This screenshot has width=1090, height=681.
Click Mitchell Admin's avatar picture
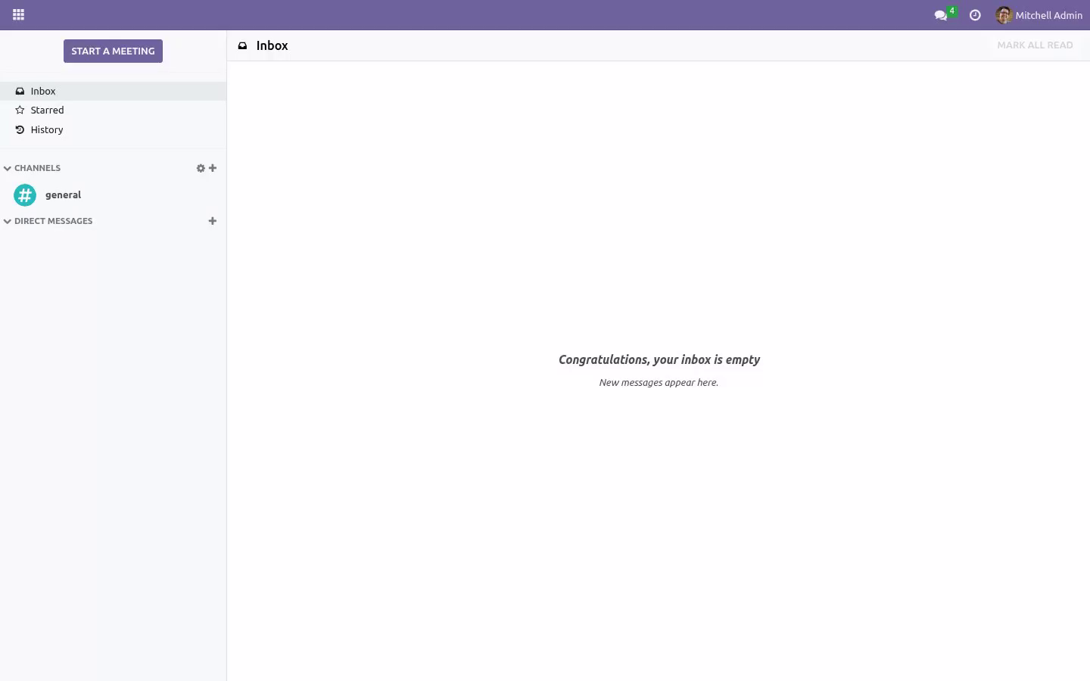(1004, 15)
